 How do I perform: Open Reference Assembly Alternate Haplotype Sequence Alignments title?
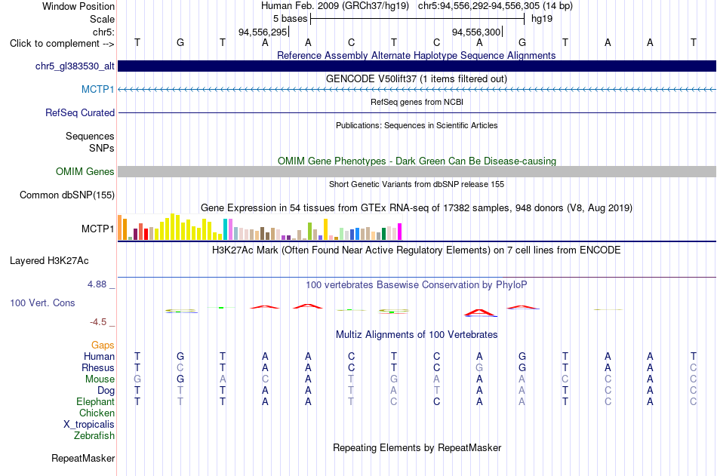(416, 55)
